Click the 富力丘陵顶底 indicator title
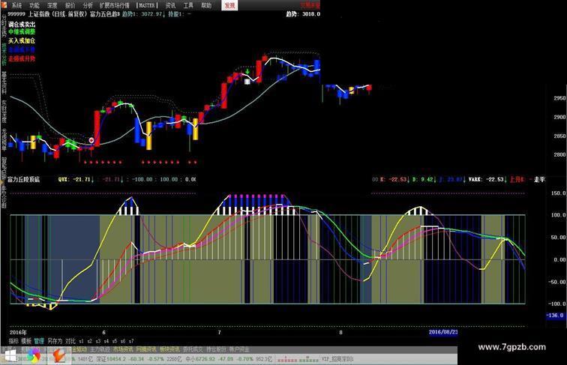This screenshot has width=567, height=365. pos(24,179)
